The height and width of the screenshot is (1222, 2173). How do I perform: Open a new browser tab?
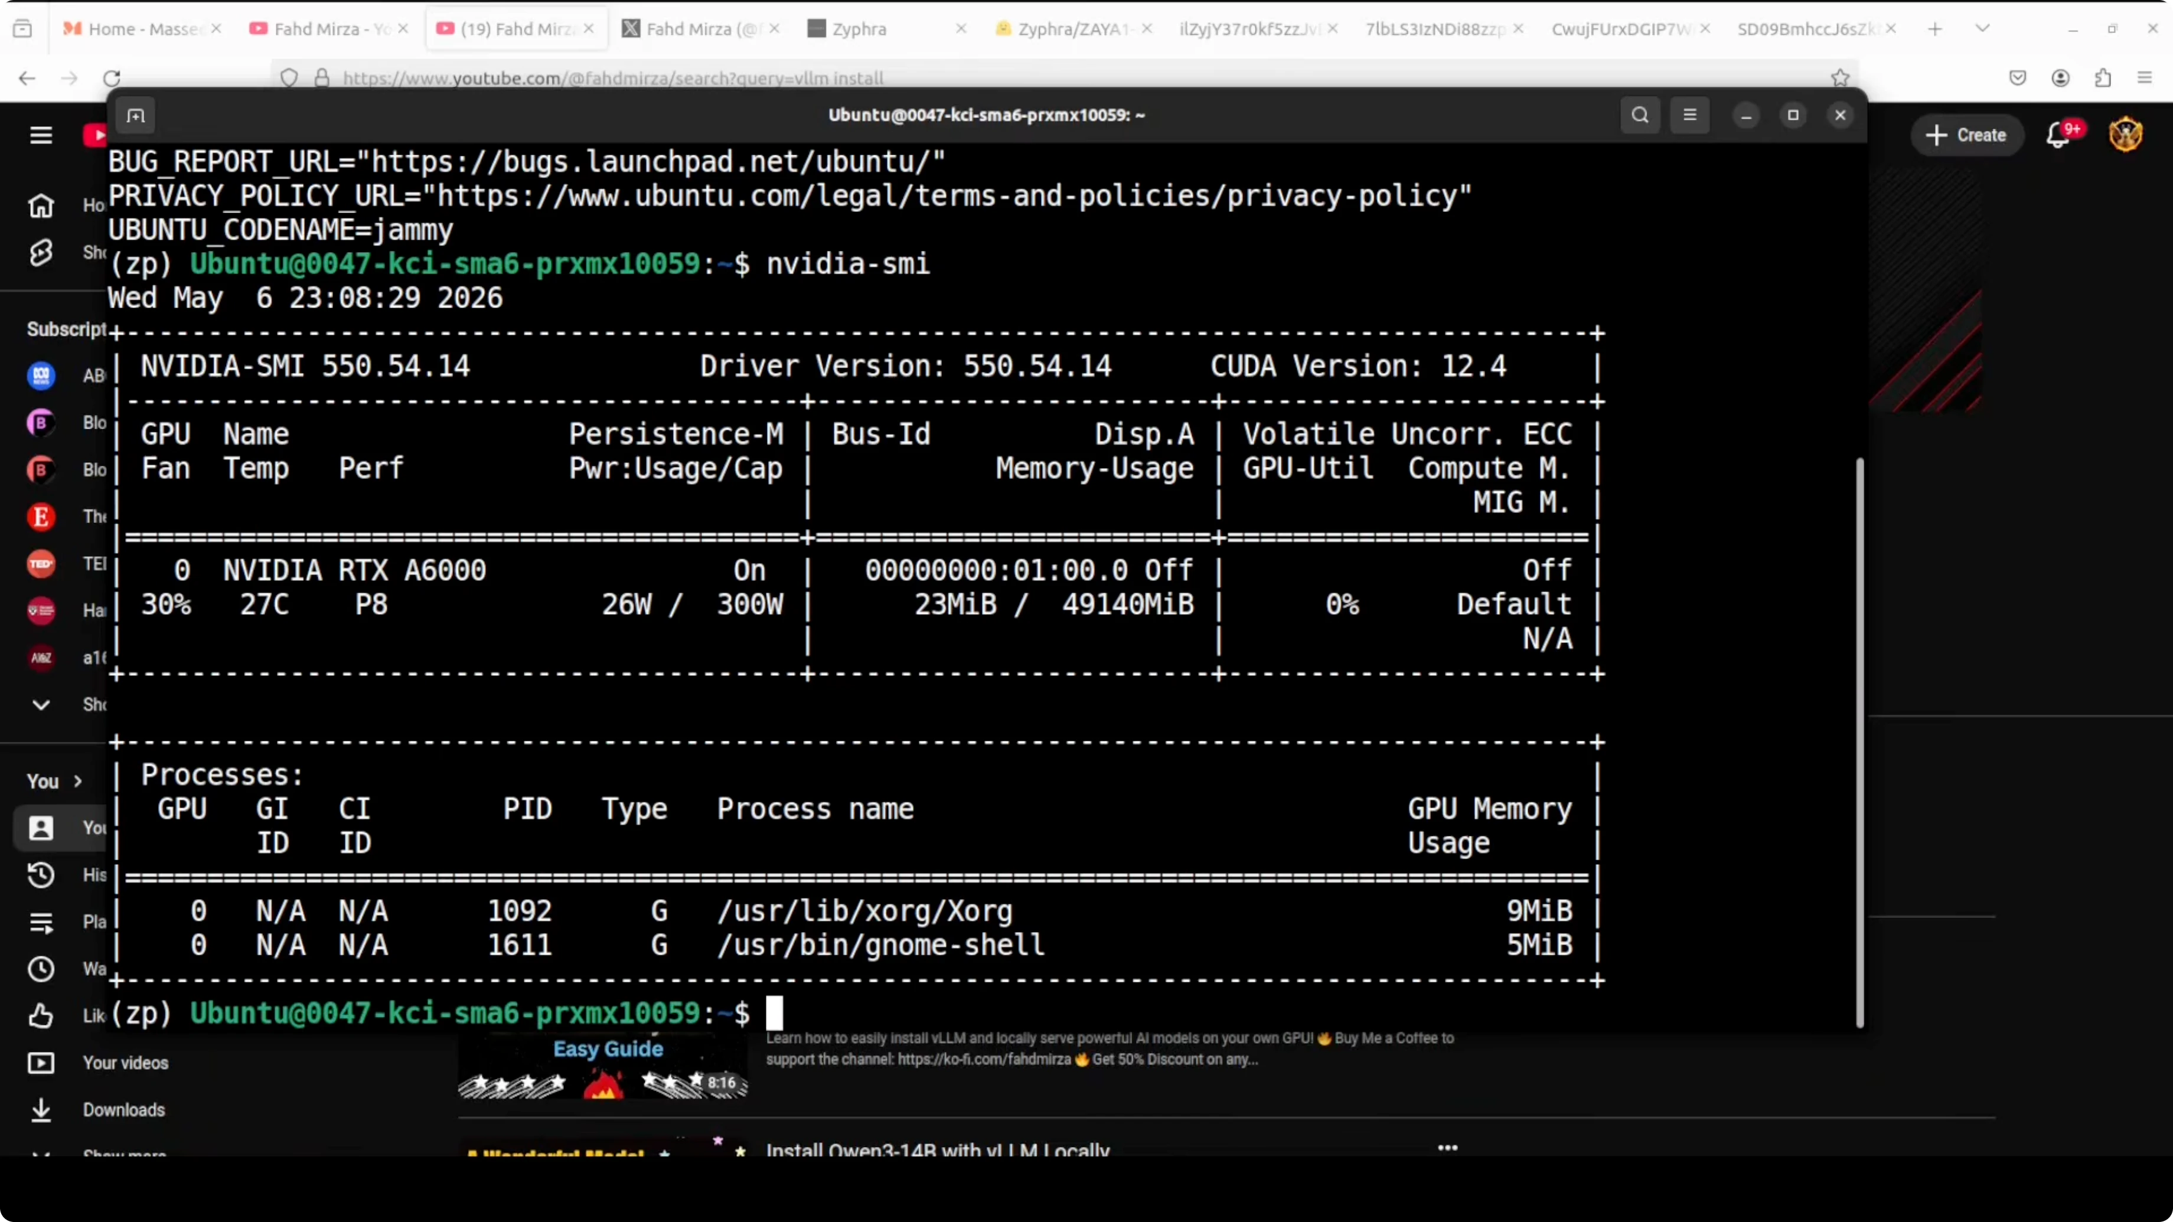(1935, 29)
